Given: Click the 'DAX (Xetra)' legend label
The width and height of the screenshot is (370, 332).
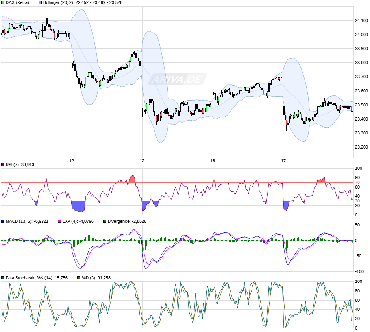Looking at the screenshot, I should (17, 3).
